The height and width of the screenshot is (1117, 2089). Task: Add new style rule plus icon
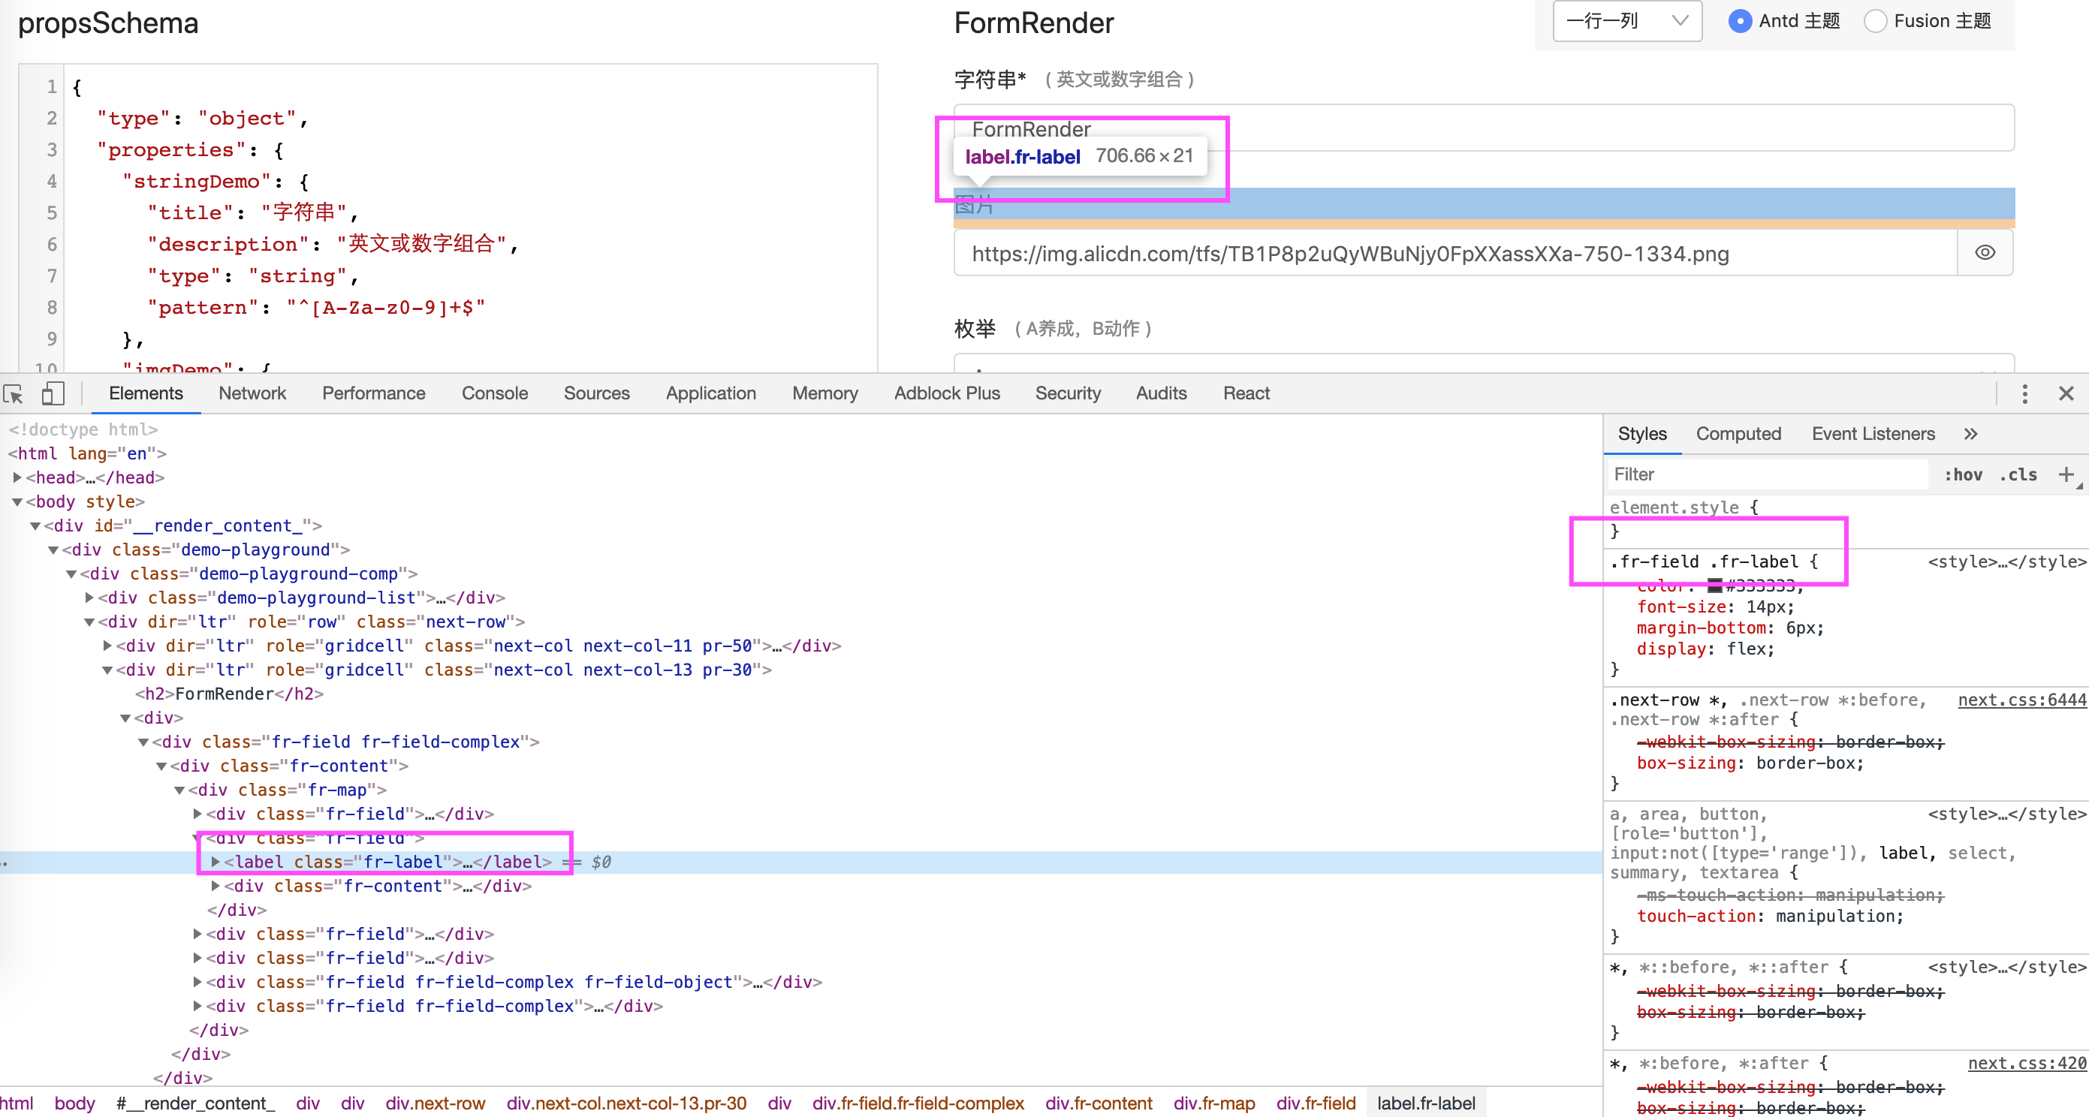point(2066,475)
